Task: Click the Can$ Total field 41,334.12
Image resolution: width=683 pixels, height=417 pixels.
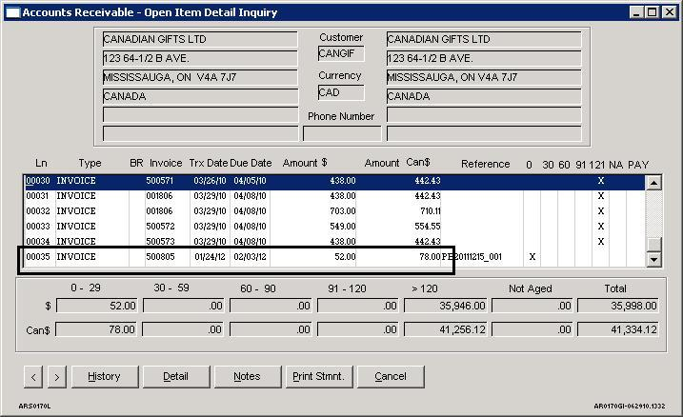Action: coord(617,329)
